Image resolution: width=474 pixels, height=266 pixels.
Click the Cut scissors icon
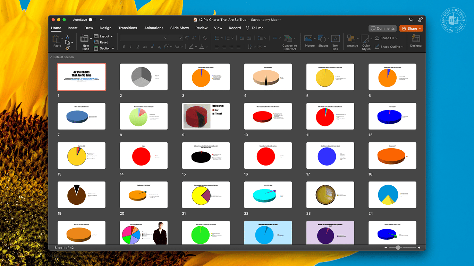[67, 36]
